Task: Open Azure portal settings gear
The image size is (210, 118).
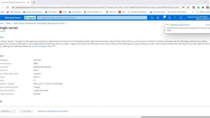Action: pyautogui.click(x=169, y=18)
